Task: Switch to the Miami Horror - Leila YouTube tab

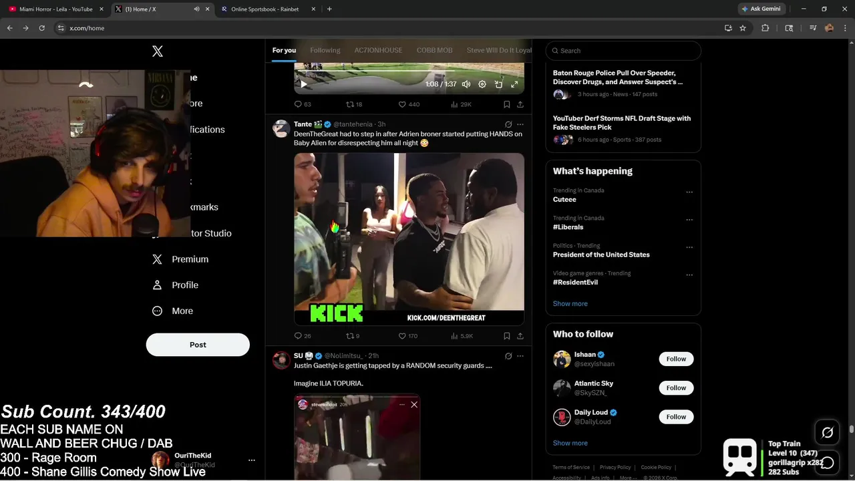Action: tap(55, 9)
